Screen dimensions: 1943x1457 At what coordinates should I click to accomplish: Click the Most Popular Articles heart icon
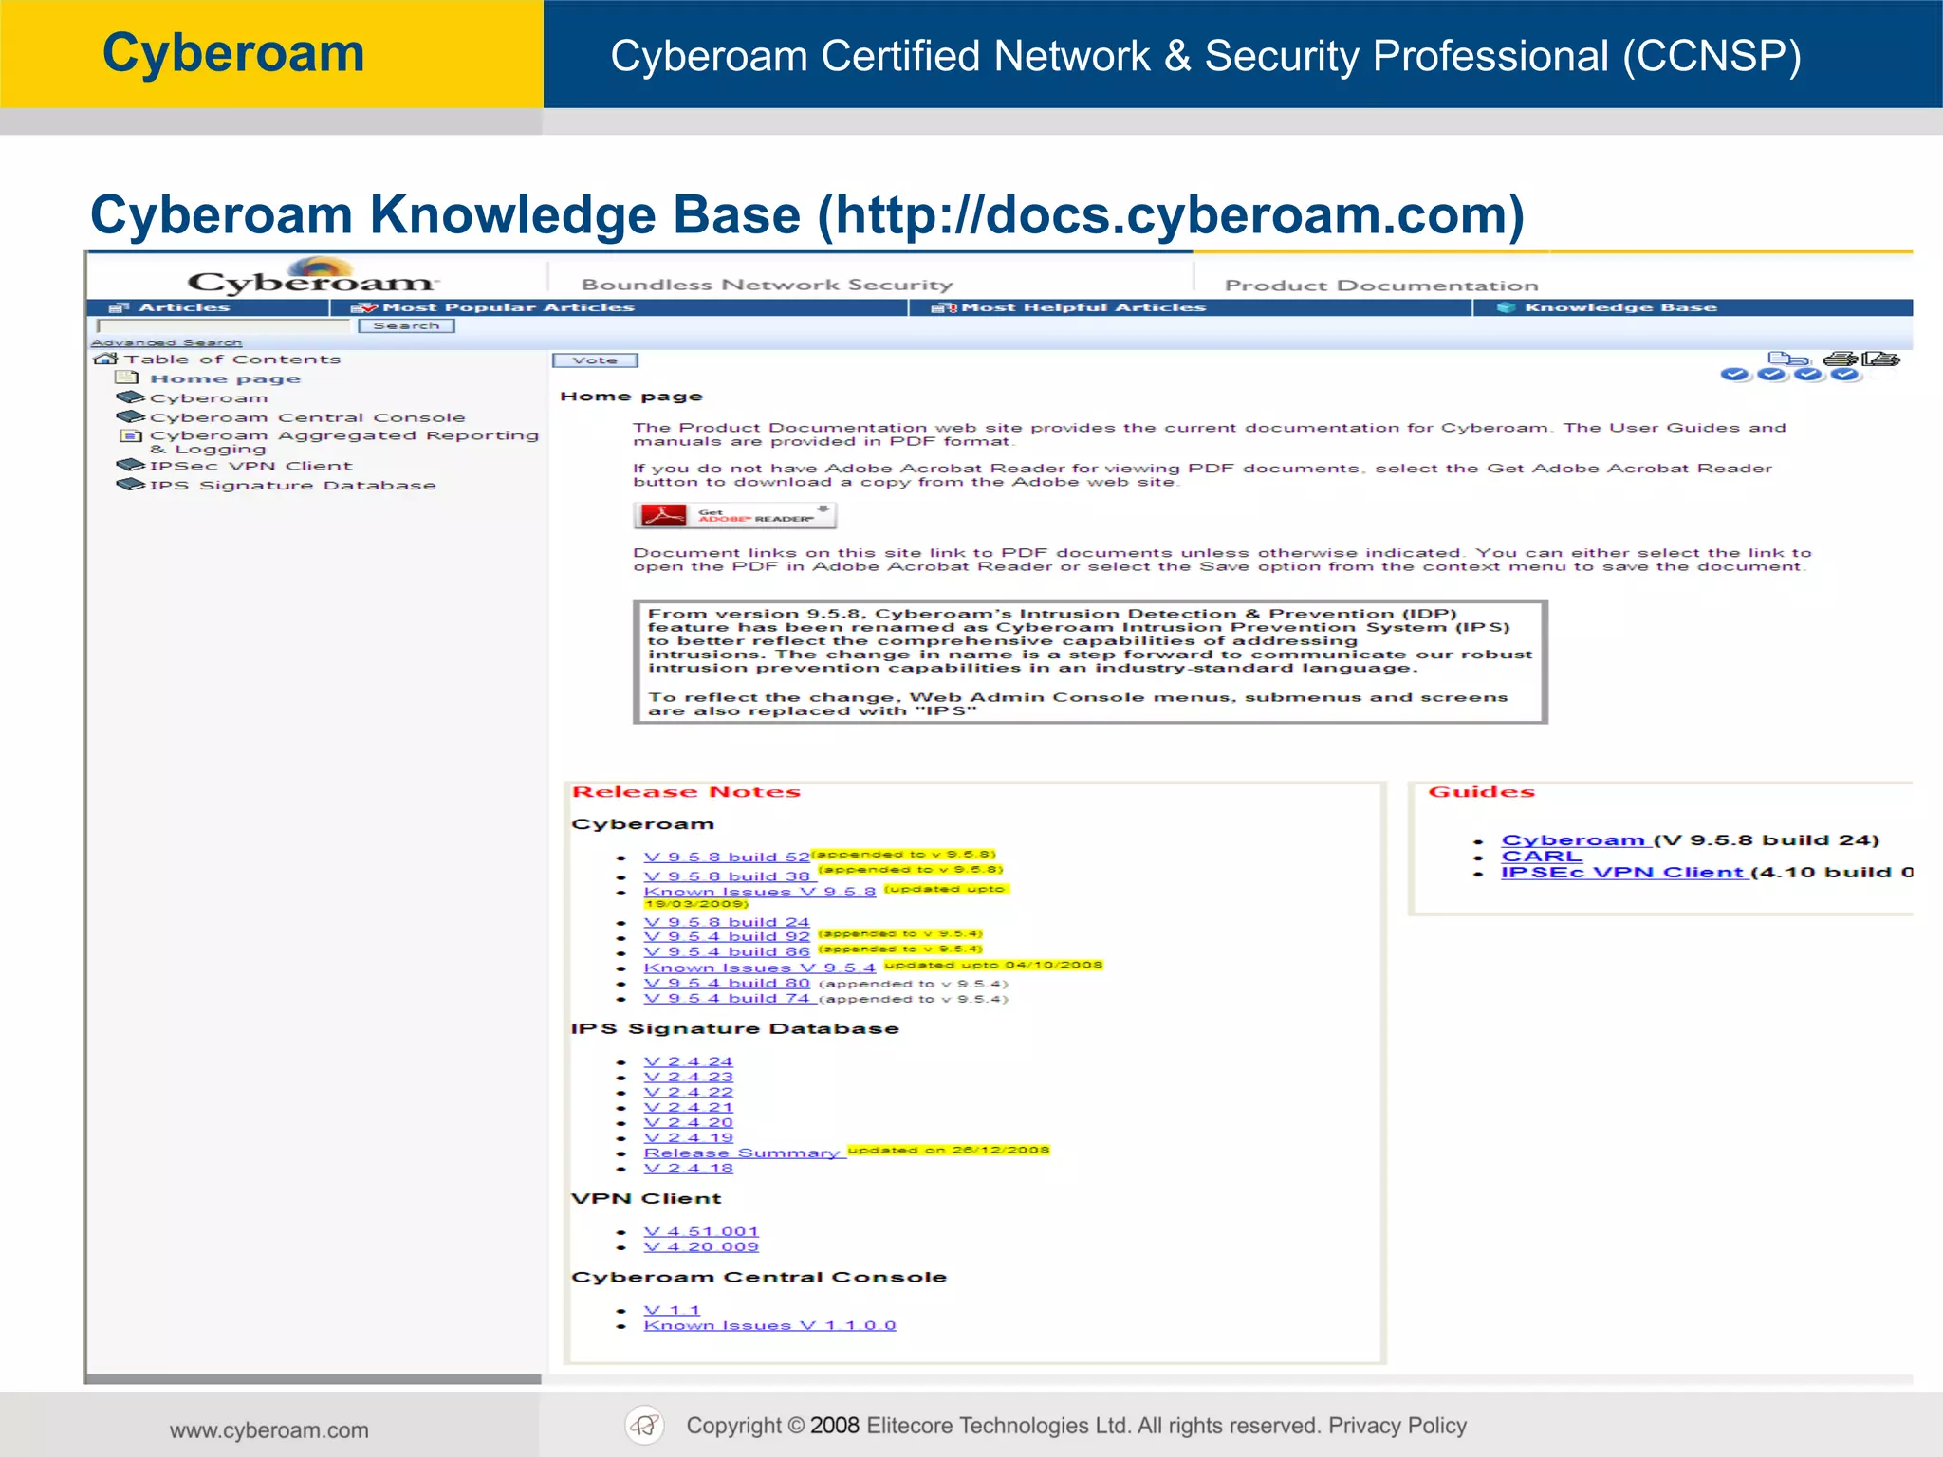[364, 307]
